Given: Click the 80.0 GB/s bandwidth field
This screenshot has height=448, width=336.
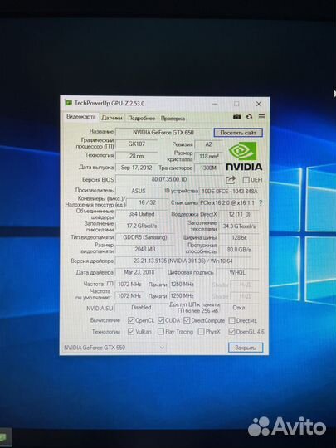Looking at the screenshot, I should click(x=239, y=250).
